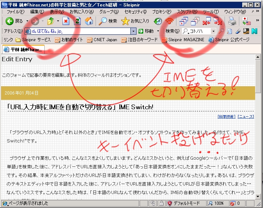263x208 pixels.
Task: Go to the Home page icon
Action: [89, 21]
